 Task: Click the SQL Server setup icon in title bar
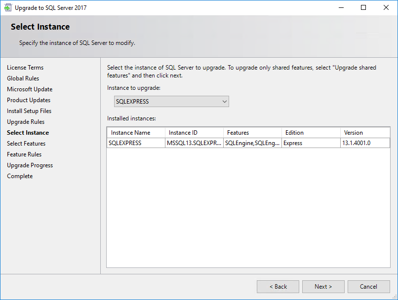pyautogui.click(x=8, y=7)
